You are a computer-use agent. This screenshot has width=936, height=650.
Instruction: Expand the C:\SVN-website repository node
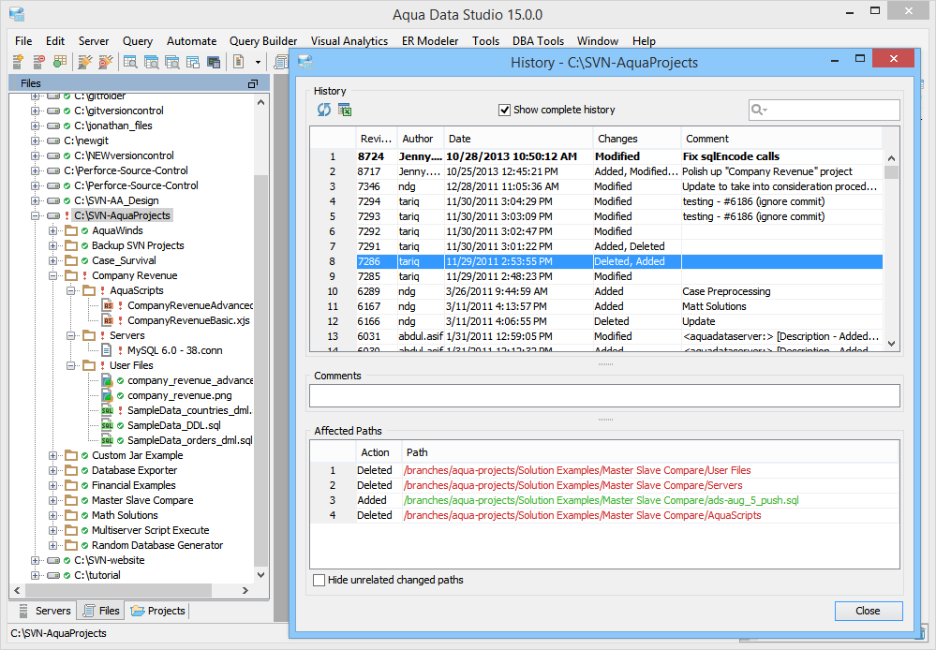36,560
